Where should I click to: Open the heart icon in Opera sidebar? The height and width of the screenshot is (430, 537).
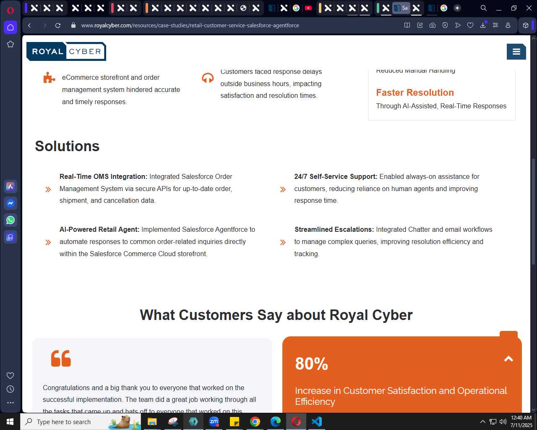pos(10,375)
